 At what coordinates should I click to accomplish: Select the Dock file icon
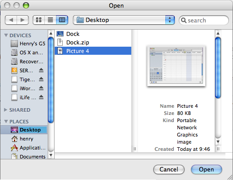(x=60, y=34)
